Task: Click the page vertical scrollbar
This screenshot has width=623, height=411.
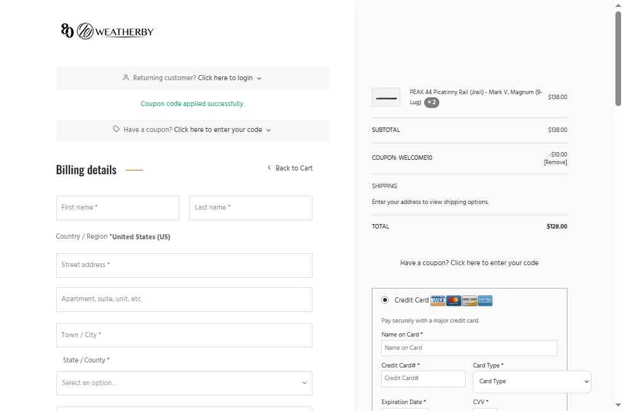Action: point(618,59)
